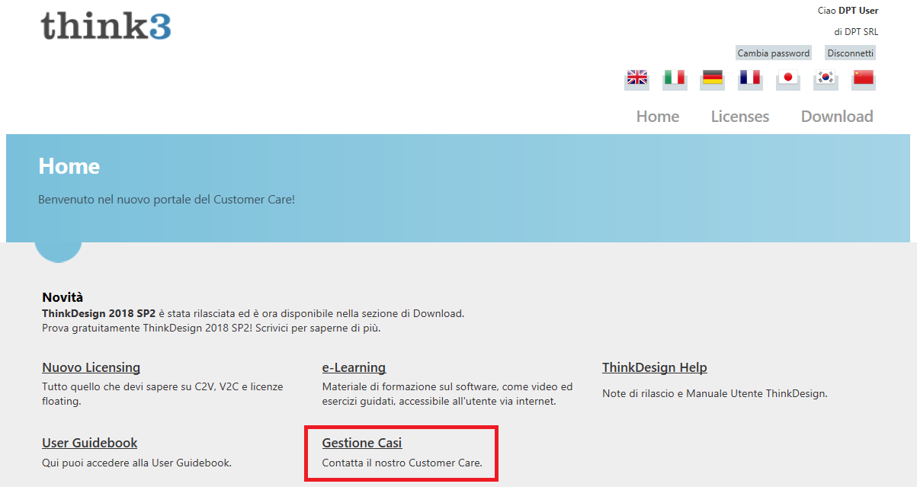
Task: Switch language to English via UK flag
Action: tap(636, 78)
